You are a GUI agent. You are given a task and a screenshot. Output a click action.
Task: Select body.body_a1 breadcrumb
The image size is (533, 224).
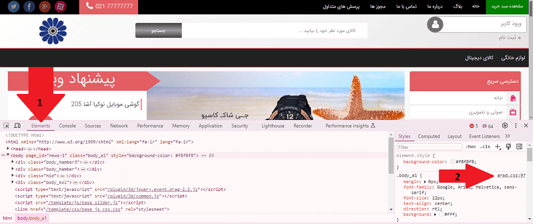point(32,218)
